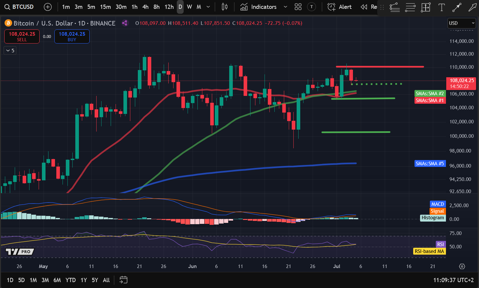The width and height of the screenshot is (479, 288).
Task: Click the add symbol plus icon
Action: (48, 7)
